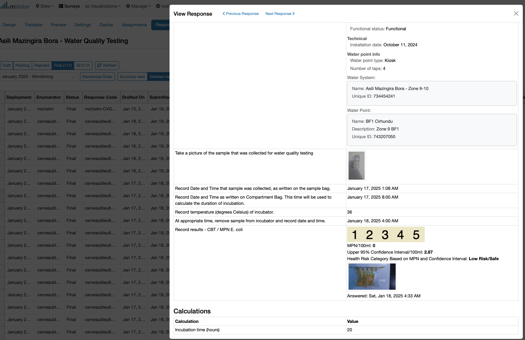Click the Refresh button
Image resolution: width=525 pixels, height=340 pixels.
point(107,66)
